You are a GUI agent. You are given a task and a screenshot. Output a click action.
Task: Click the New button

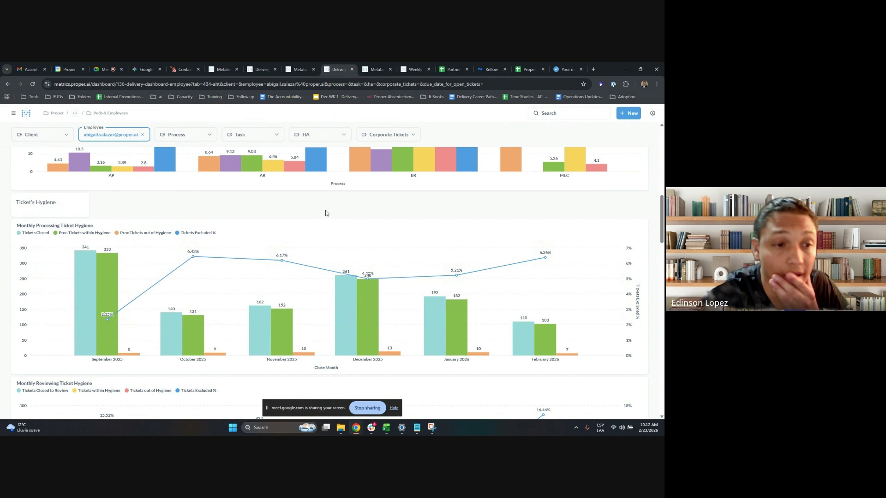(628, 113)
